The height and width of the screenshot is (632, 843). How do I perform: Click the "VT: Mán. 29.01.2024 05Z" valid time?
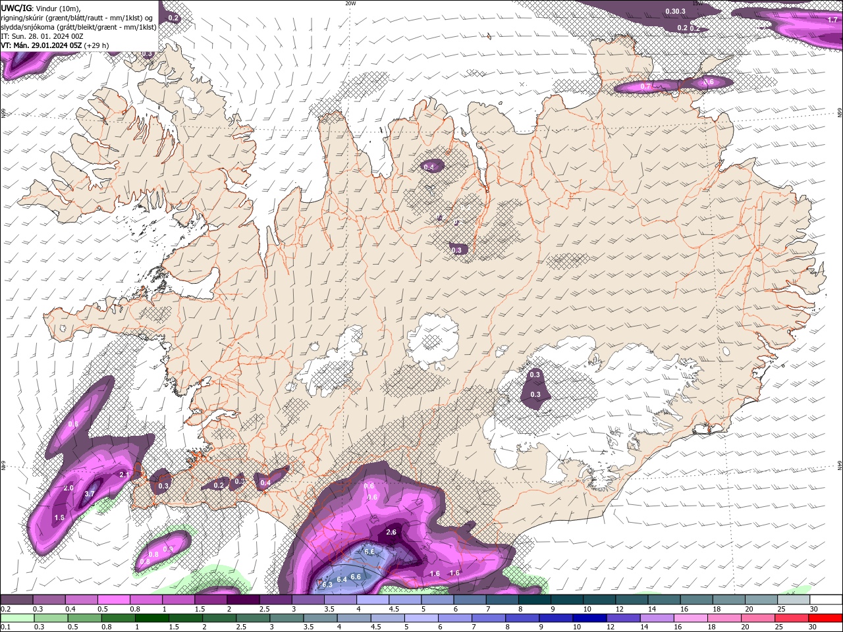coord(41,45)
